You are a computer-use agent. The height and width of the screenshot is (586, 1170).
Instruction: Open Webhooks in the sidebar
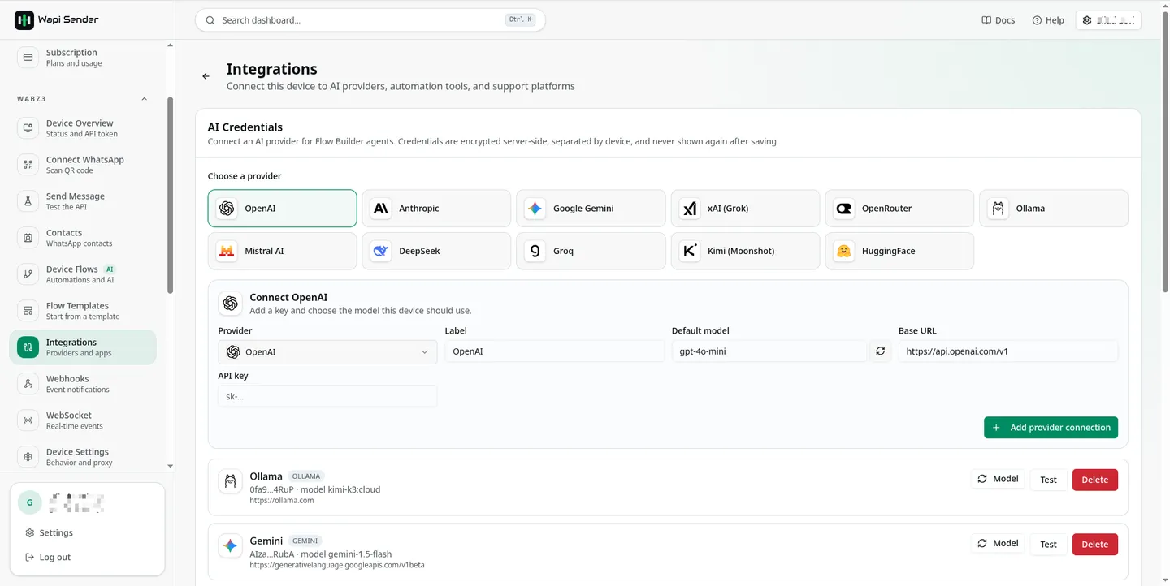[83, 384]
